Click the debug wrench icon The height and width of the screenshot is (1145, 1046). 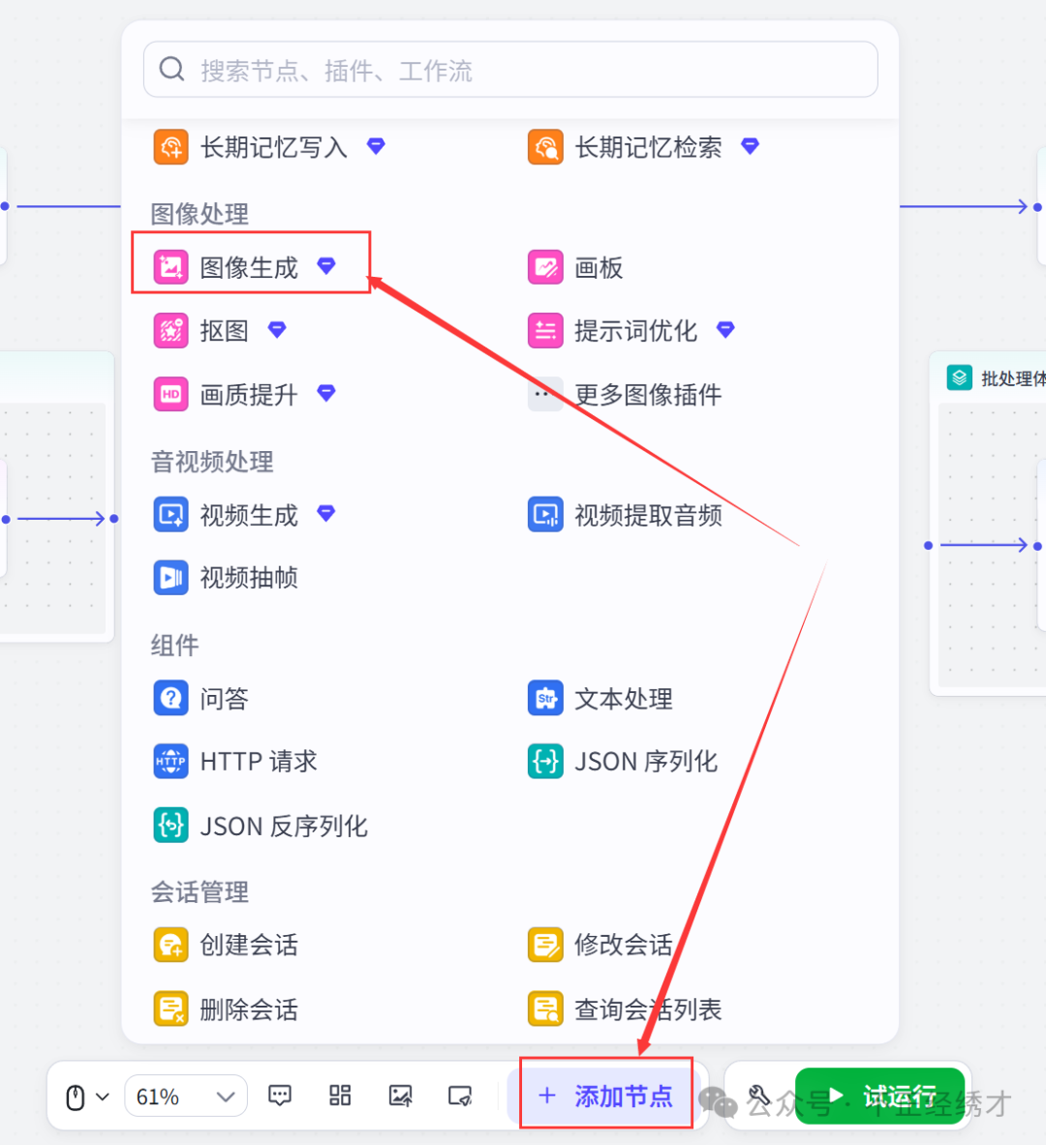[x=759, y=1096]
